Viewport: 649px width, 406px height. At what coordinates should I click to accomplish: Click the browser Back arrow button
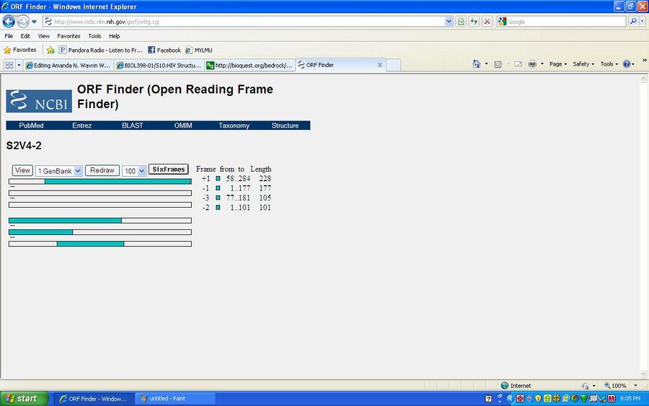pyautogui.click(x=9, y=22)
